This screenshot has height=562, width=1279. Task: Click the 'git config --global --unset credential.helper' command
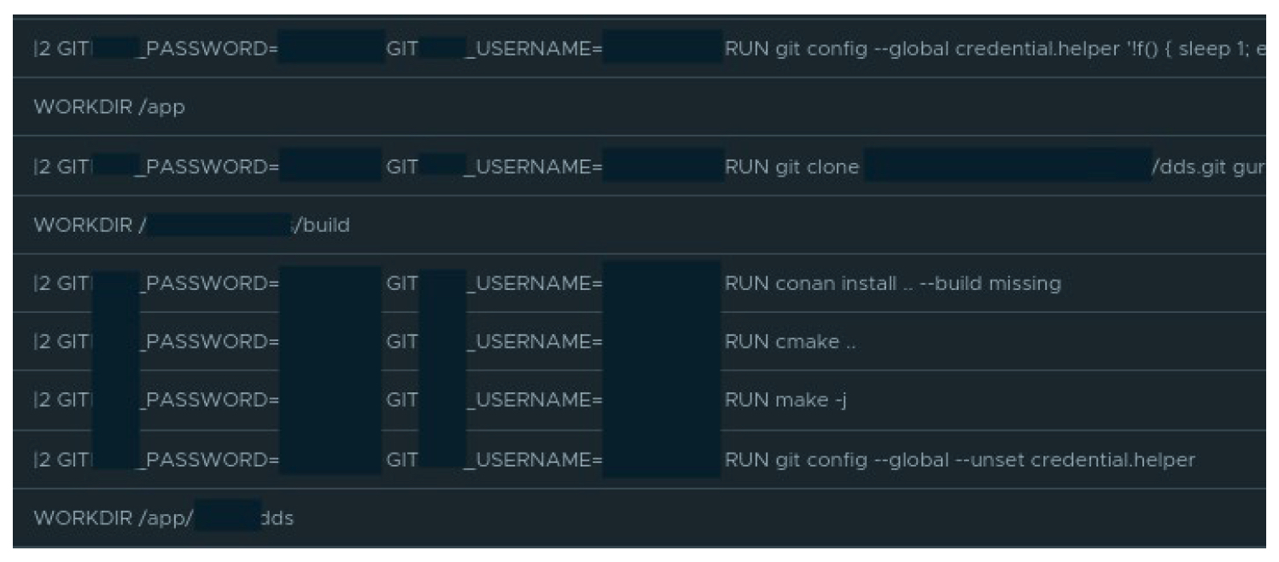[960, 460]
